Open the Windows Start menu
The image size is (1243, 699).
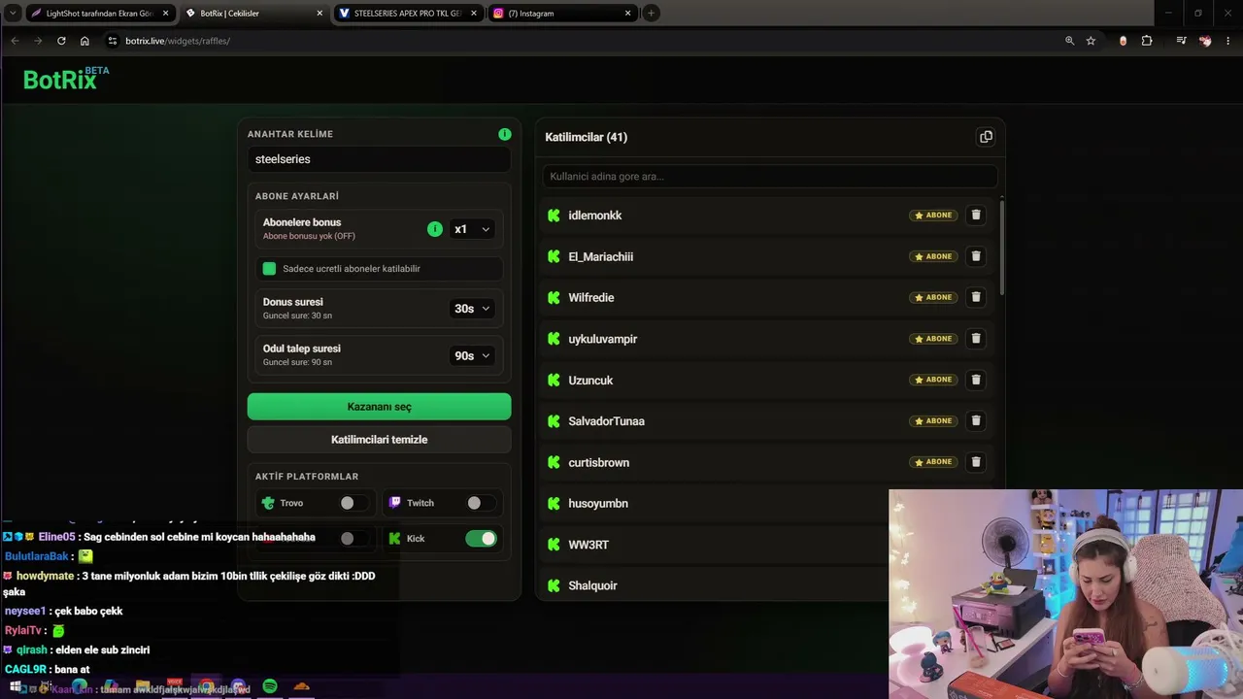click(15, 686)
